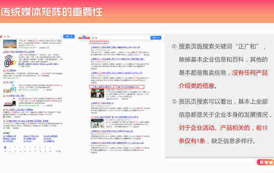Viewport: 274px width, 173px height.
Task: Click the red-boxed tab below Baidu search box
Action: click(99, 42)
